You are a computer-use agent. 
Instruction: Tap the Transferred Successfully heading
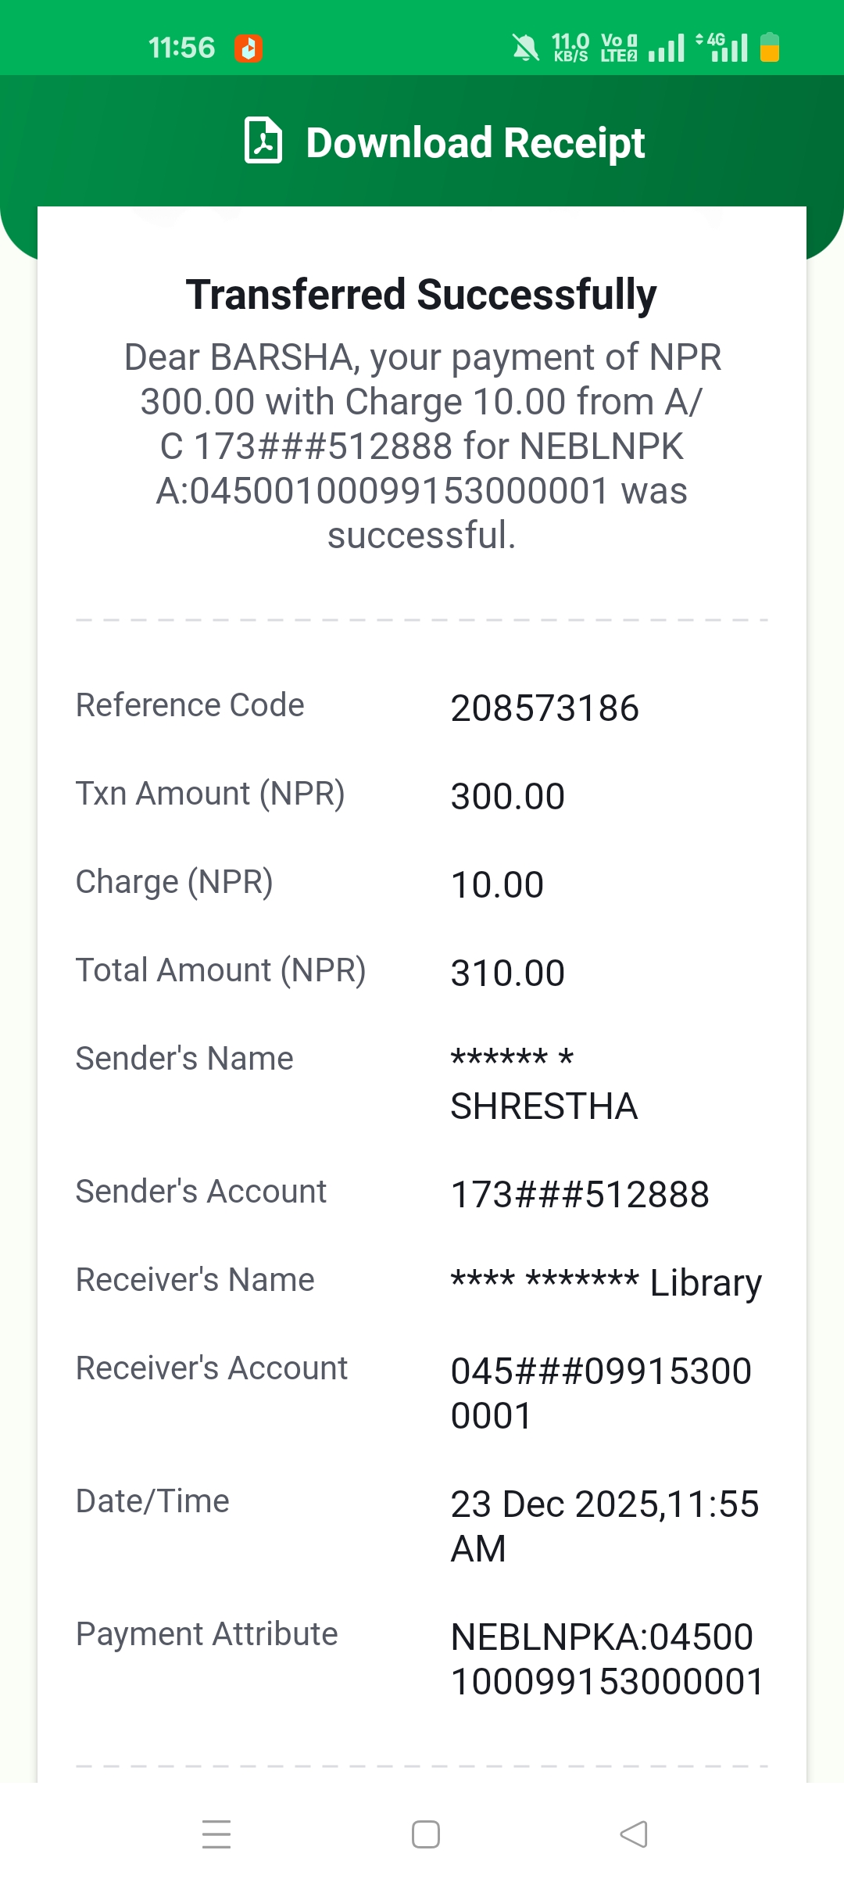[421, 295]
